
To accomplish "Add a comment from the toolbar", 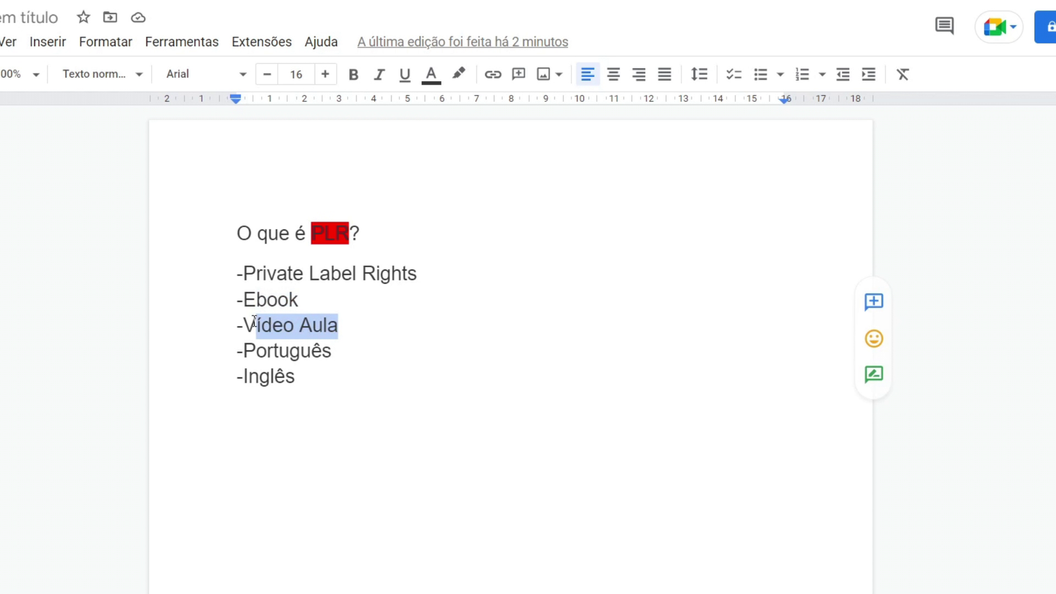I will [519, 74].
